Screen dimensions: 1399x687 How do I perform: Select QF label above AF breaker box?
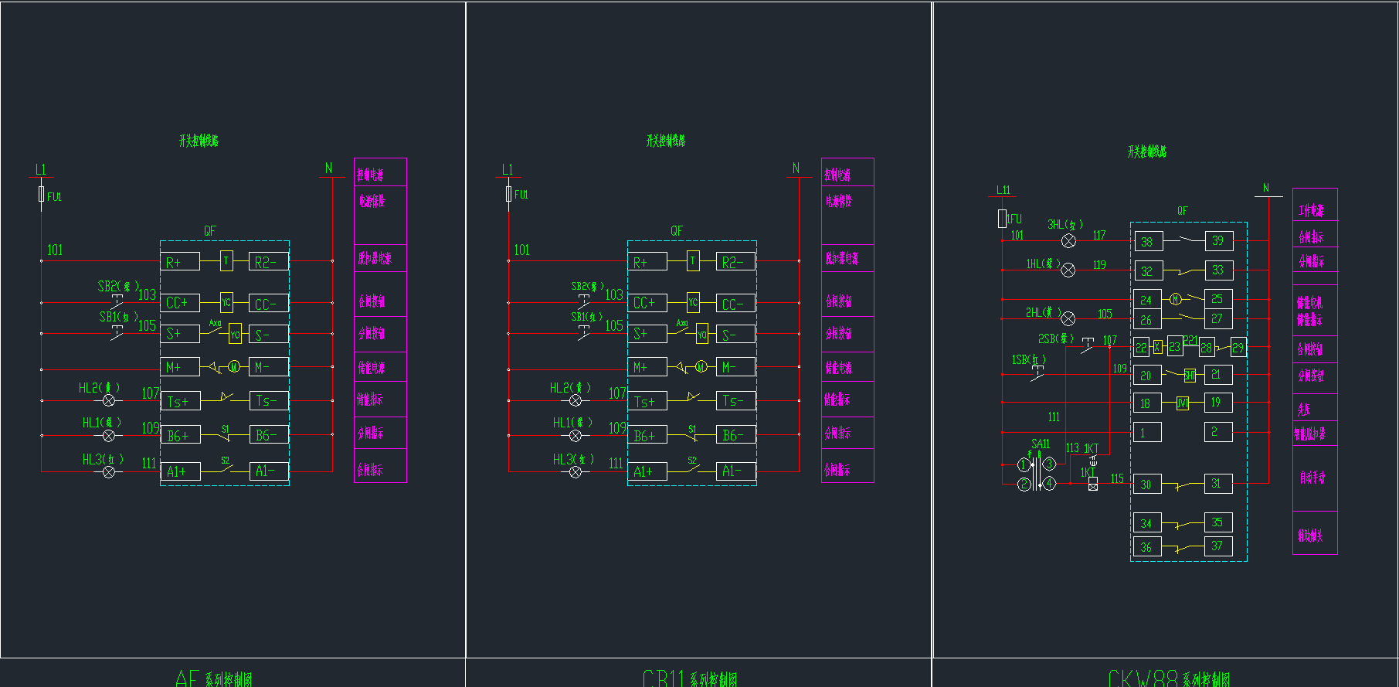pyautogui.click(x=209, y=230)
